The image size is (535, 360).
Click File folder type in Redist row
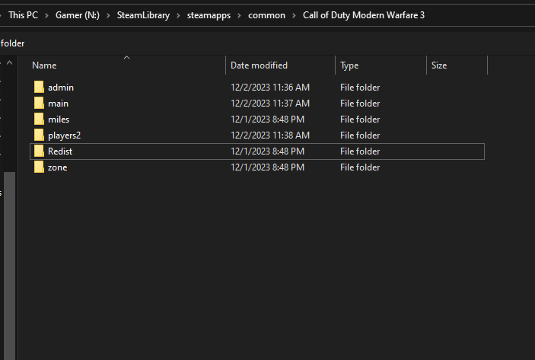[x=360, y=151]
